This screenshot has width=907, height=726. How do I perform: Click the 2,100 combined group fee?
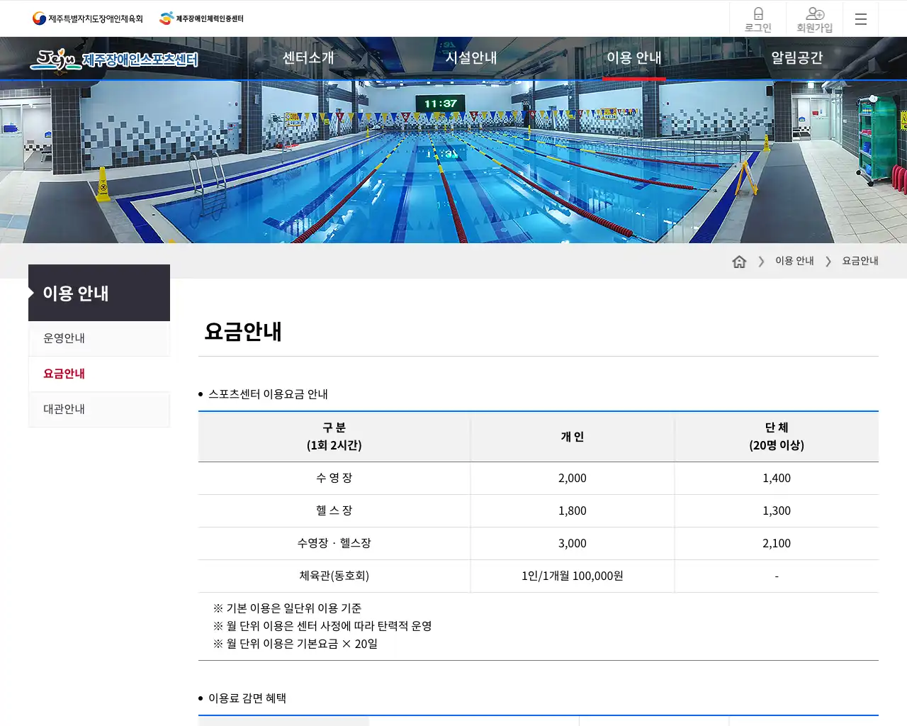(x=777, y=543)
